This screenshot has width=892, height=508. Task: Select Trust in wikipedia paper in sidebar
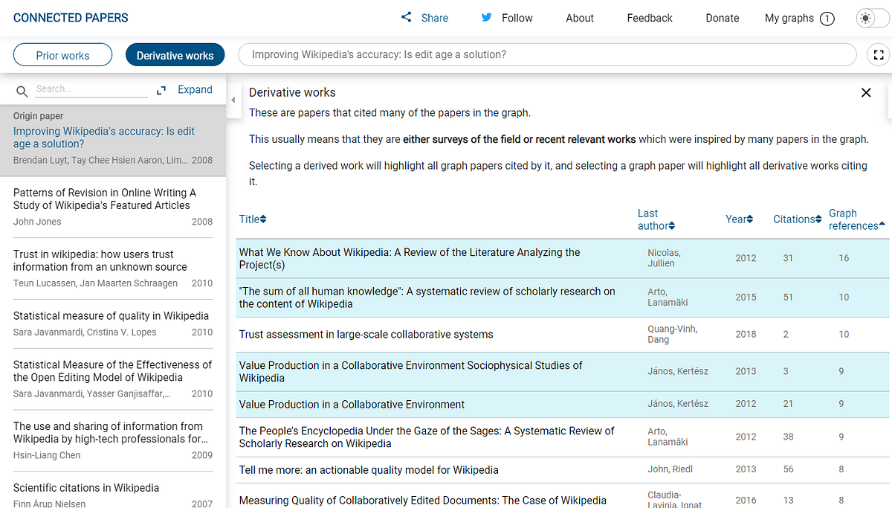(113, 269)
